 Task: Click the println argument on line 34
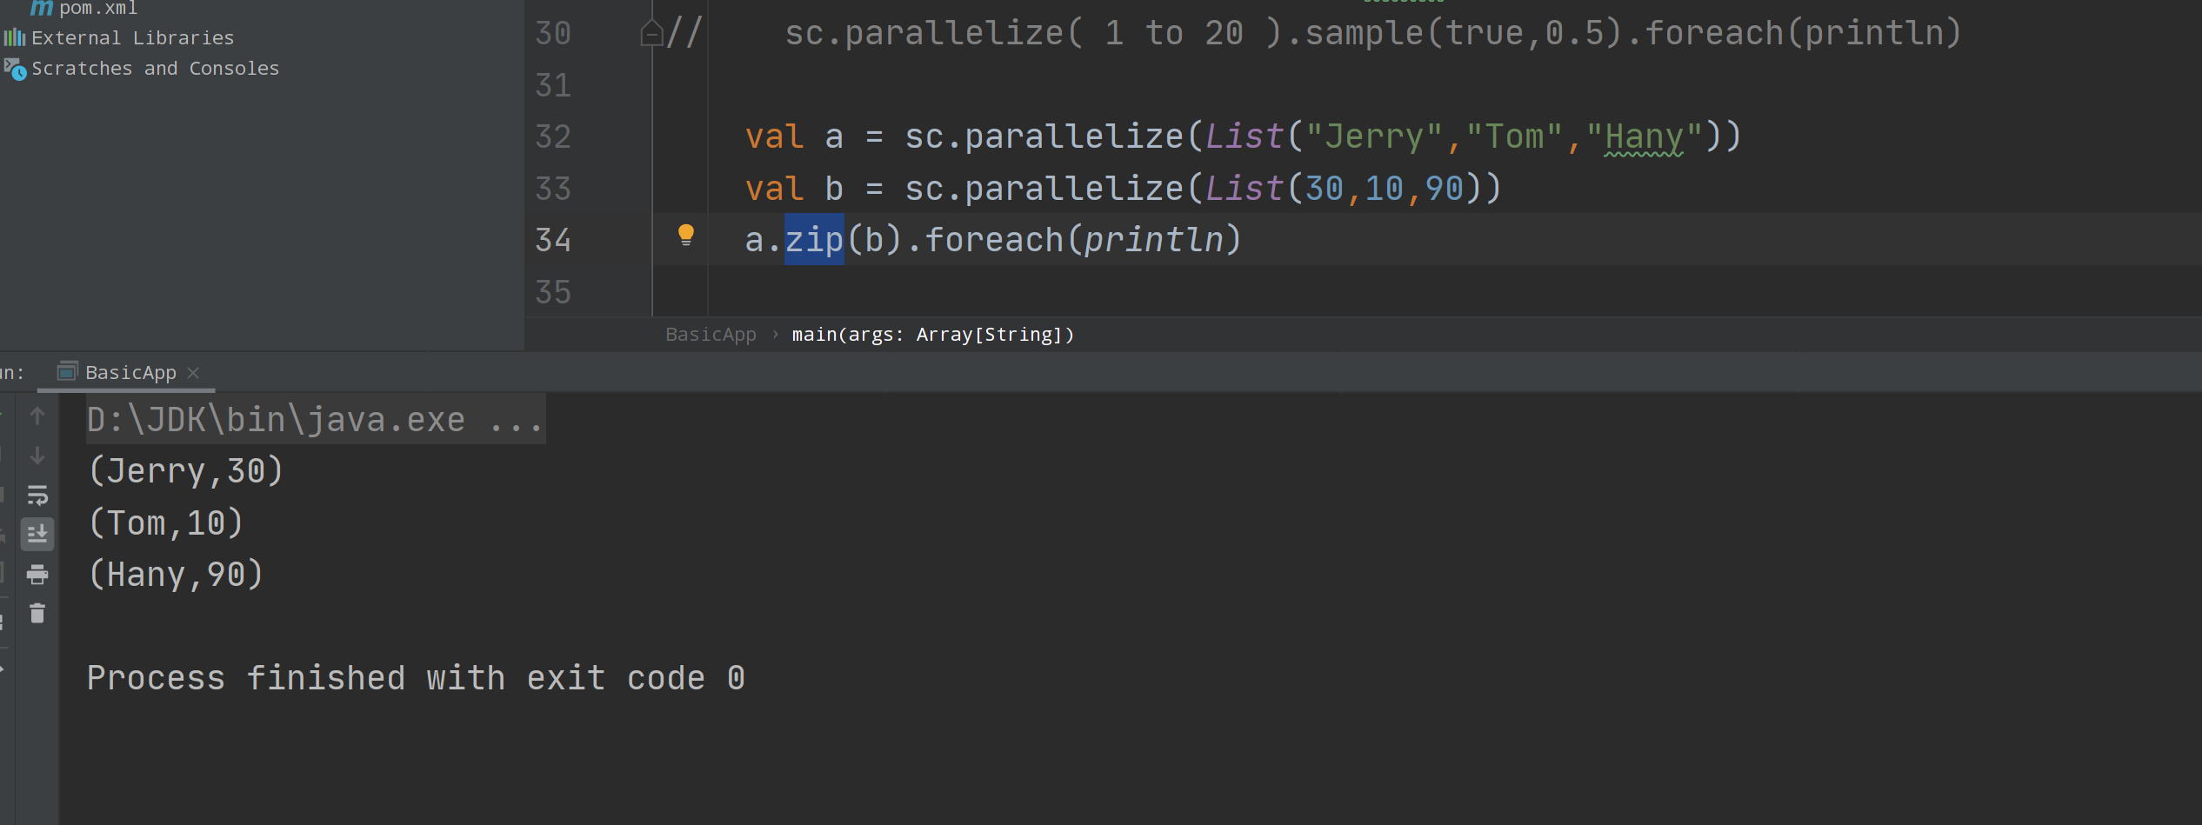coord(1153,240)
